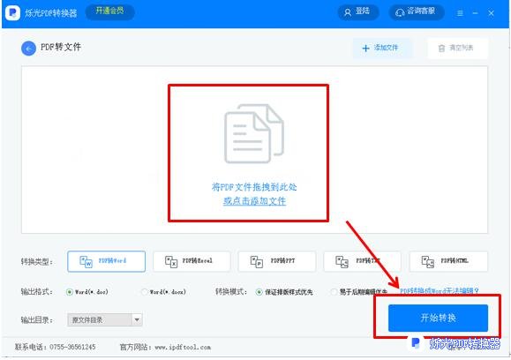Select the PDF转Excel conversion type
The width and height of the screenshot is (511, 360).
(x=192, y=261)
